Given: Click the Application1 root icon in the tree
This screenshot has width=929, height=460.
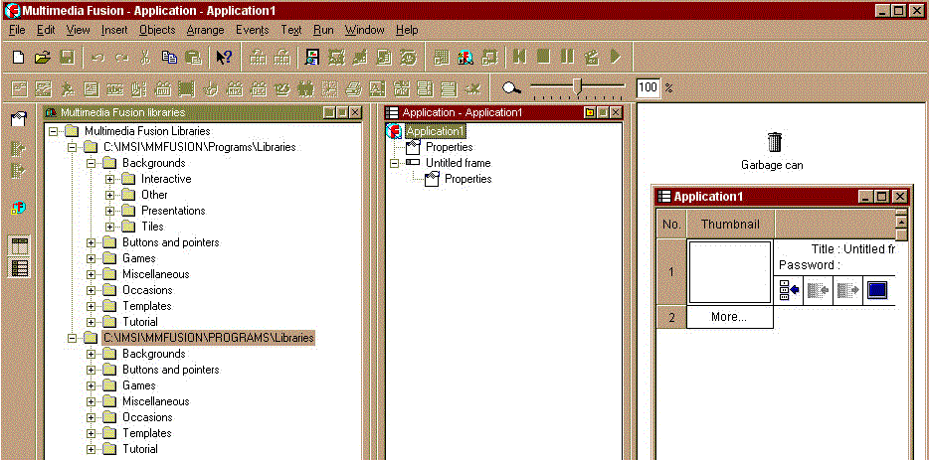Looking at the screenshot, I should (394, 131).
